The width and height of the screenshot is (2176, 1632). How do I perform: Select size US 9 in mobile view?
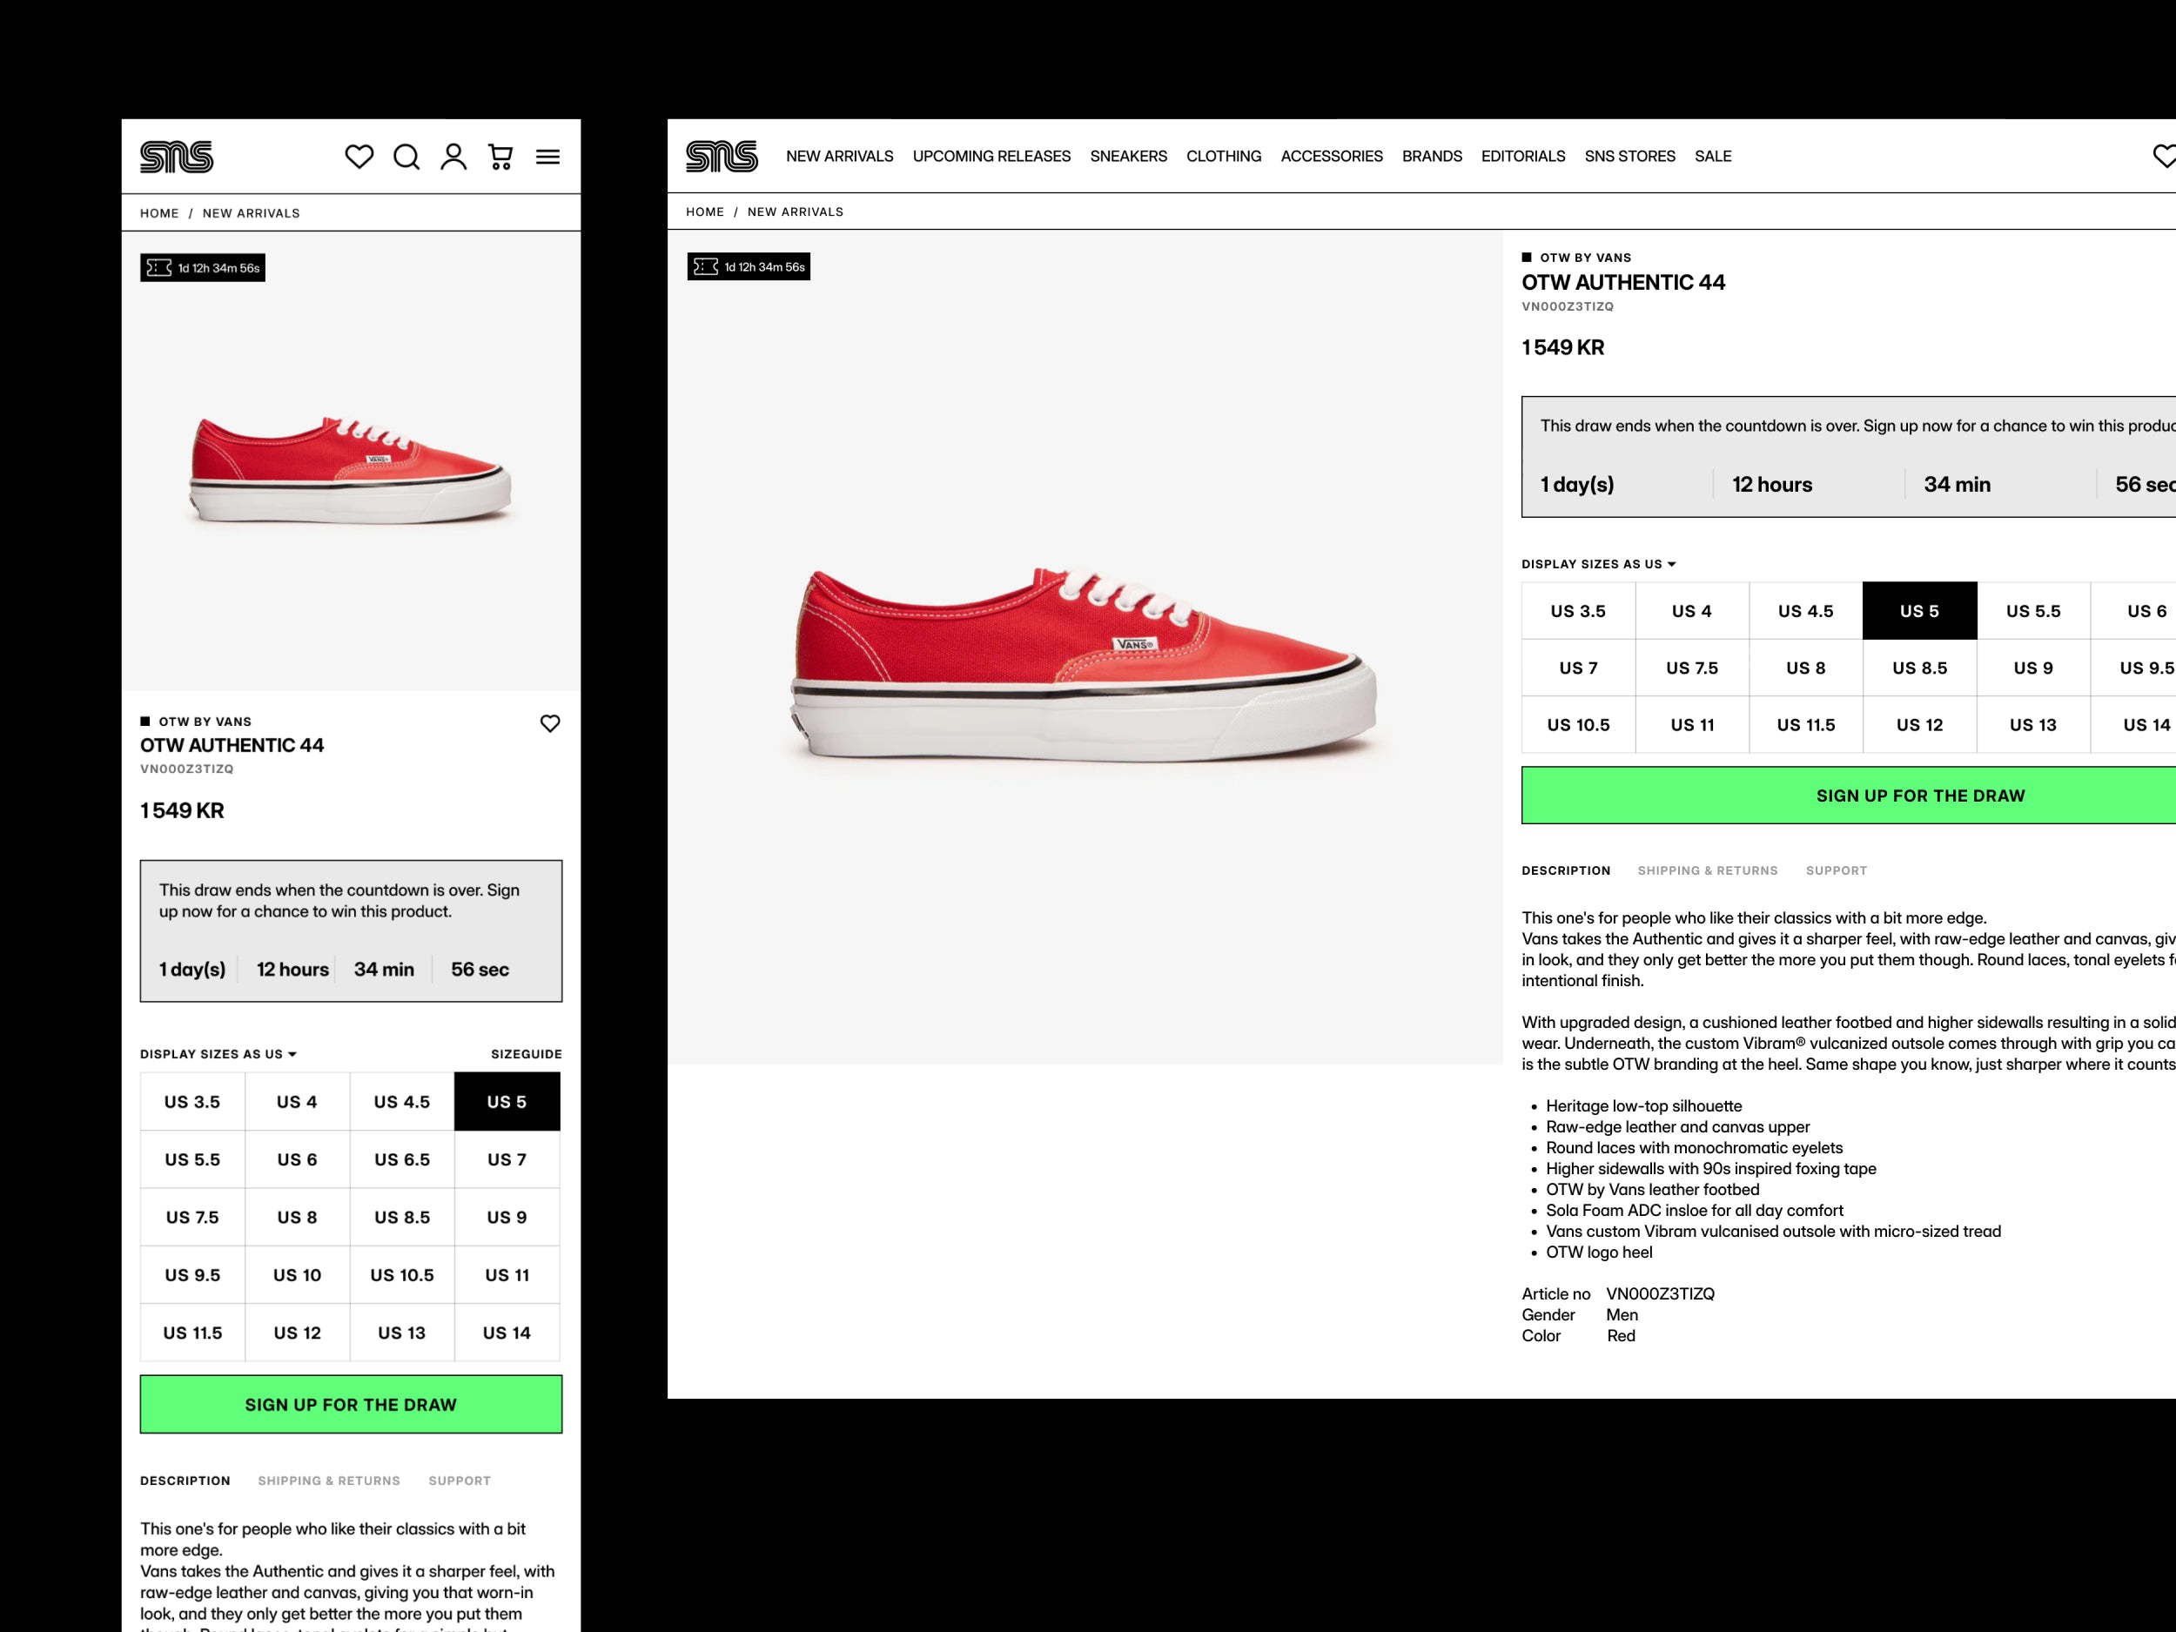(507, 1217)
